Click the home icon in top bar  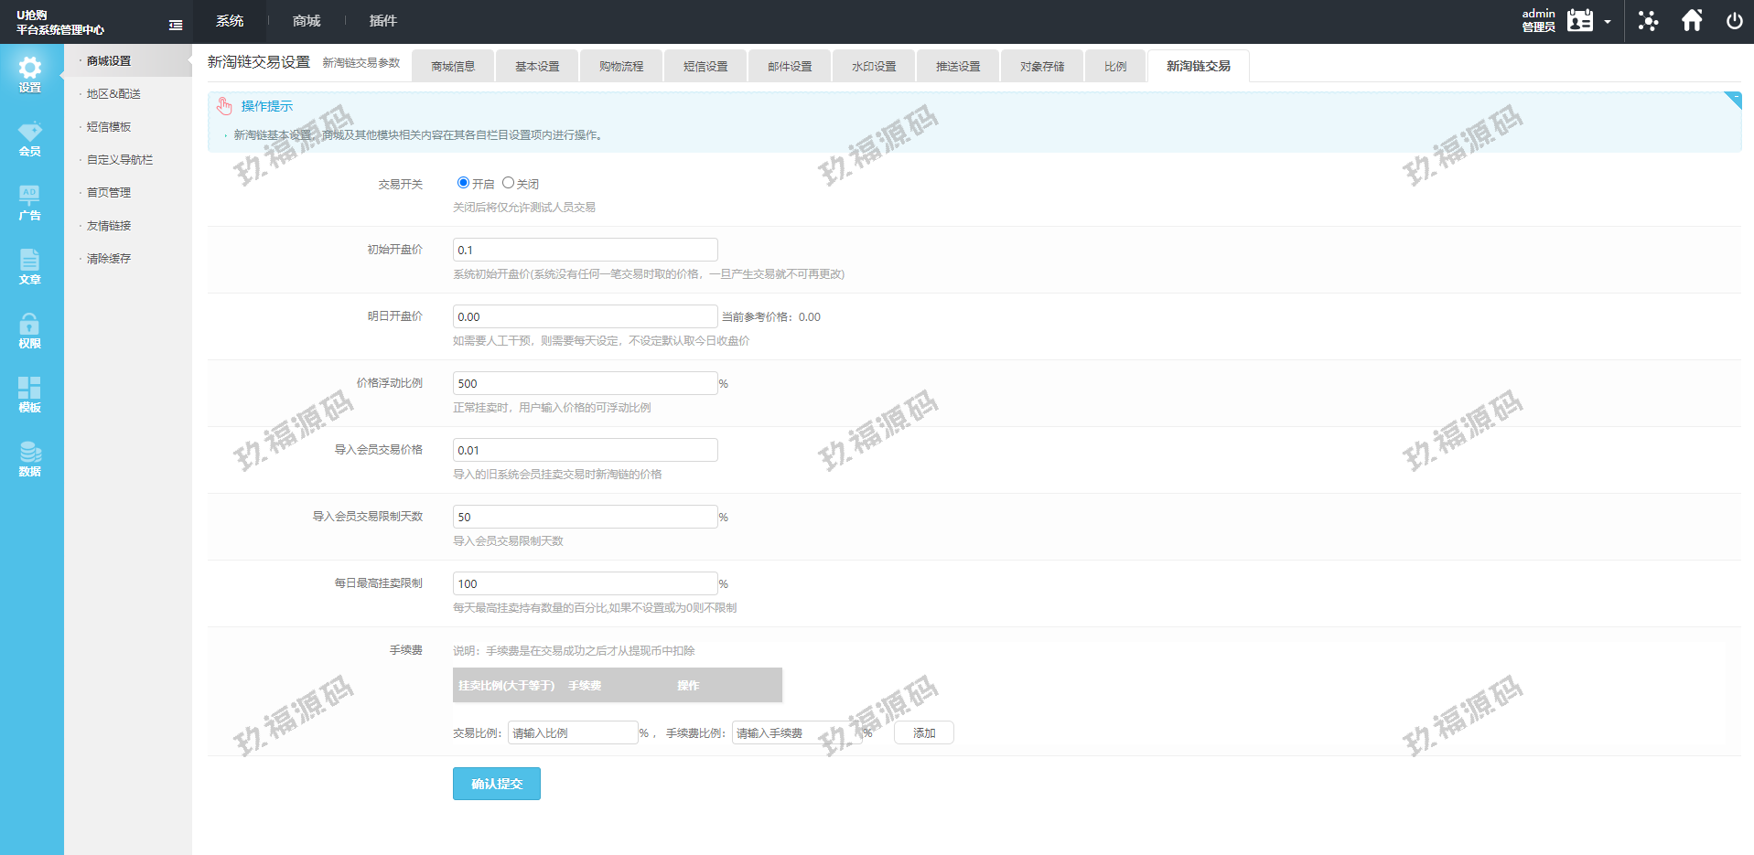point(1692,21)
